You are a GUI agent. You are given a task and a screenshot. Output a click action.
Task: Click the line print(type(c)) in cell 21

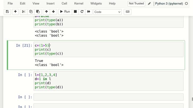coord(49,53)
